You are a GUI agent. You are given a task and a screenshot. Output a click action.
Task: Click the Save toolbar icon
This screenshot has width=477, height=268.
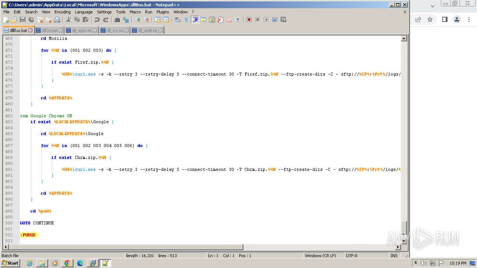(x=23, y=20)
